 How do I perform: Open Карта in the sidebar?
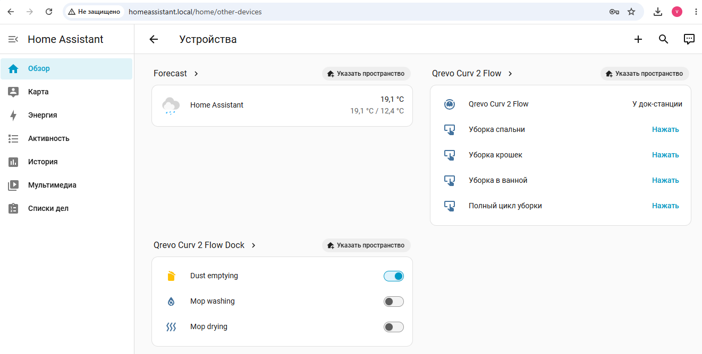(66, 92)
